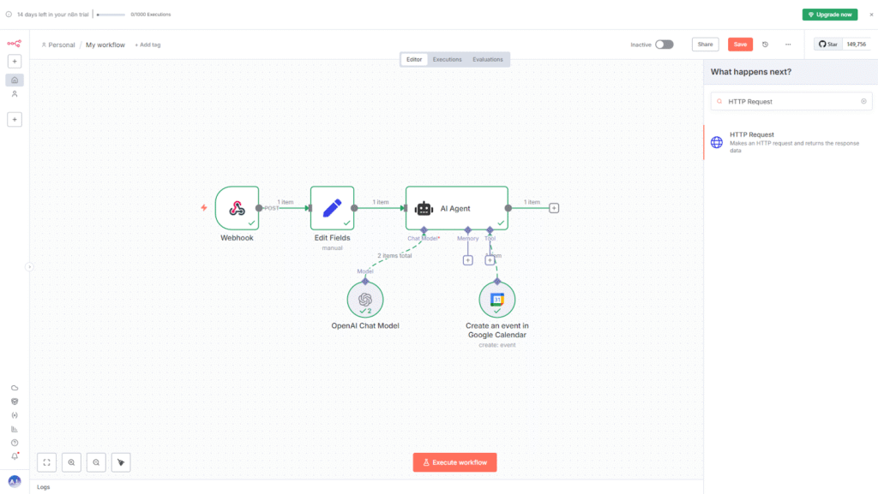Image resolution: width=878 pixels, height=494 pixels.
Task: Add a node to the Memory connector
Action: (x=467, y=260)
